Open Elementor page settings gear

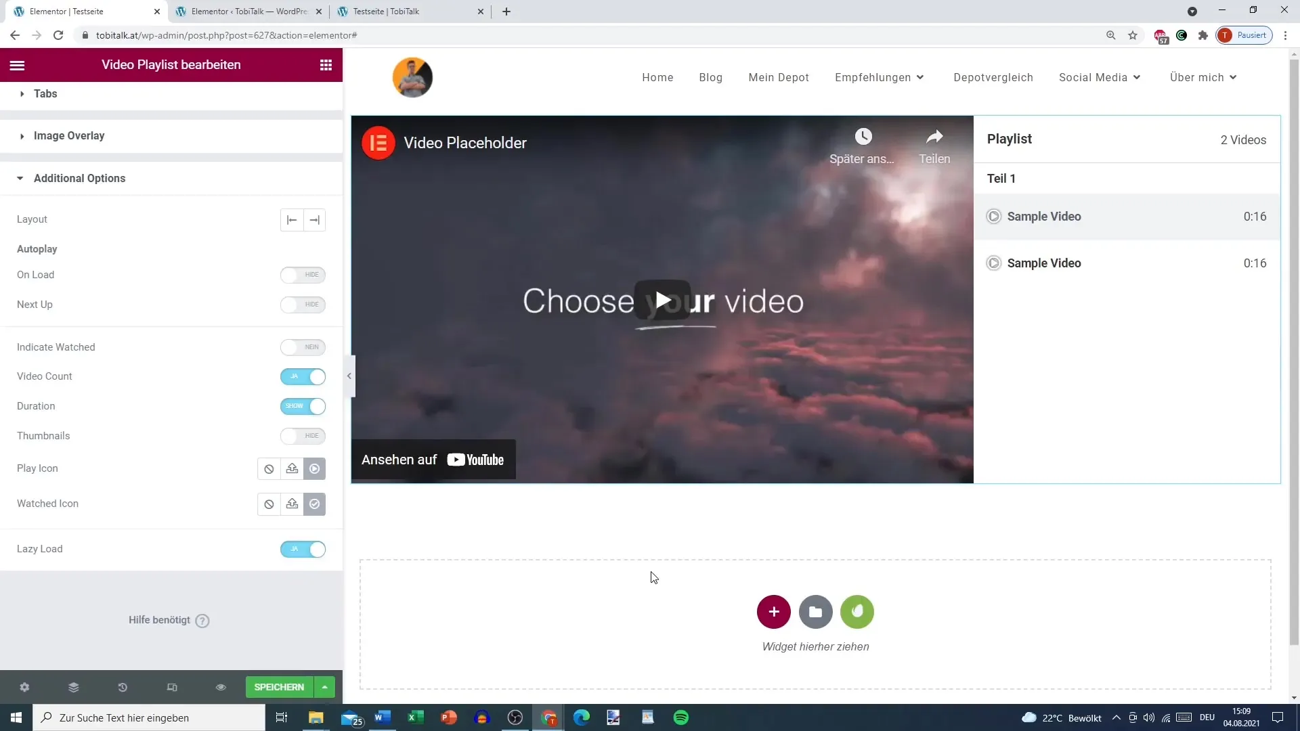(24, 687)
